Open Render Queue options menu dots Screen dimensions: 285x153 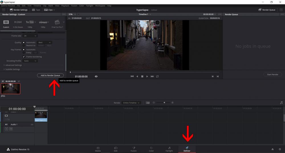point(282,14)
